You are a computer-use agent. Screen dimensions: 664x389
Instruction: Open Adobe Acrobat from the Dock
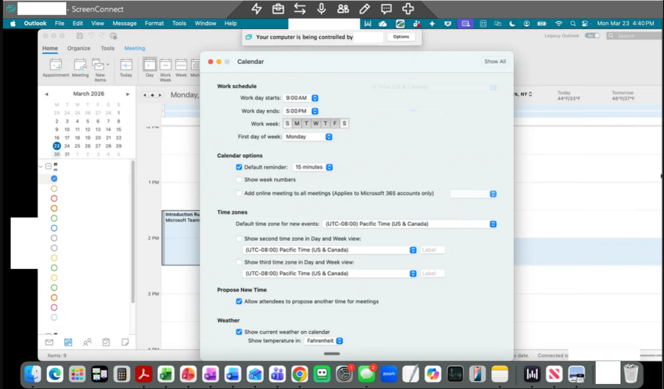pos(144,374)
